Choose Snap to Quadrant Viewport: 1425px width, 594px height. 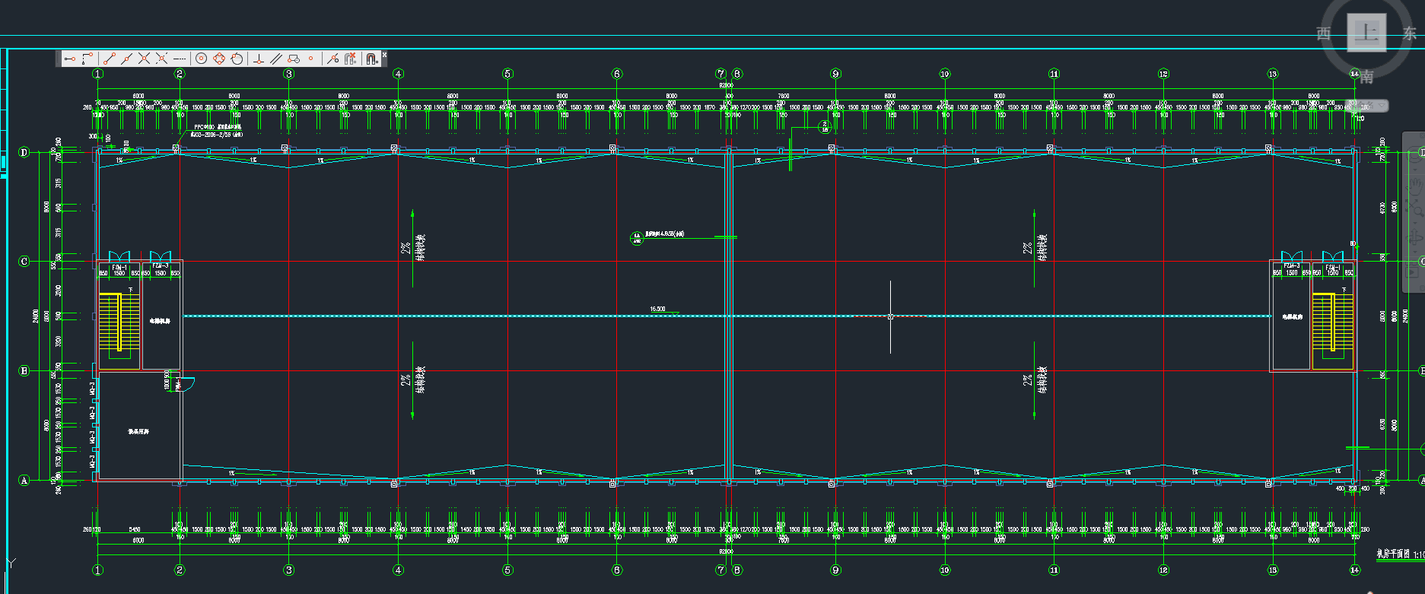(x=219, y=59)
